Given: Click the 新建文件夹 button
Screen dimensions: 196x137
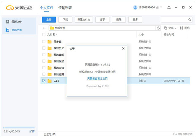Looking at the screenshot, I should [84, 20].
